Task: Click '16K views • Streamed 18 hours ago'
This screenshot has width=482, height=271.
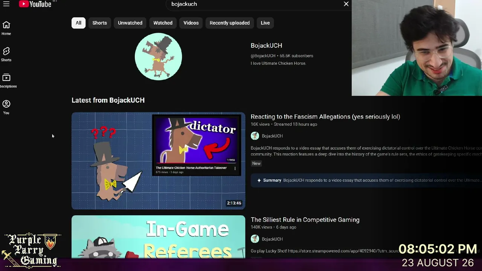Action: [284, 124]
